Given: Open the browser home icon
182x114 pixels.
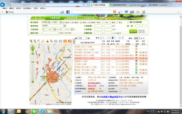Looking at the screenshot, I should (x=174, y=5).
